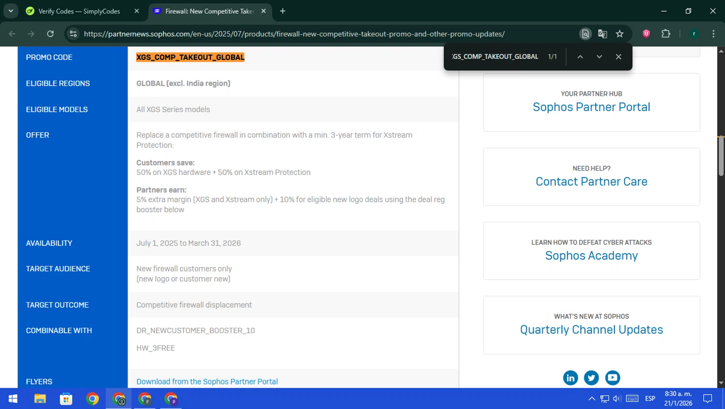
Task: Click the Competitive firewall displacement text
Action: 194,305
